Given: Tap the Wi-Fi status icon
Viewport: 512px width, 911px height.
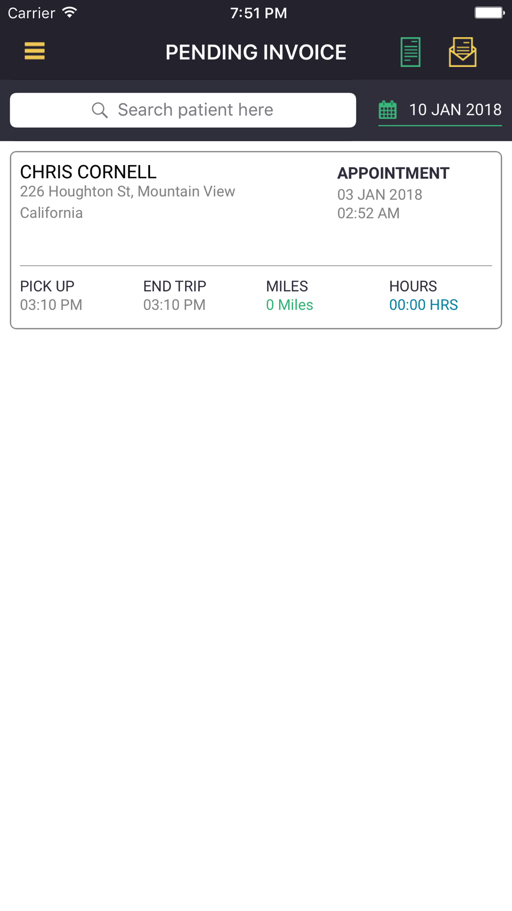Looking at the screenshot, I should pyautogui.click(x=70, y=13).
